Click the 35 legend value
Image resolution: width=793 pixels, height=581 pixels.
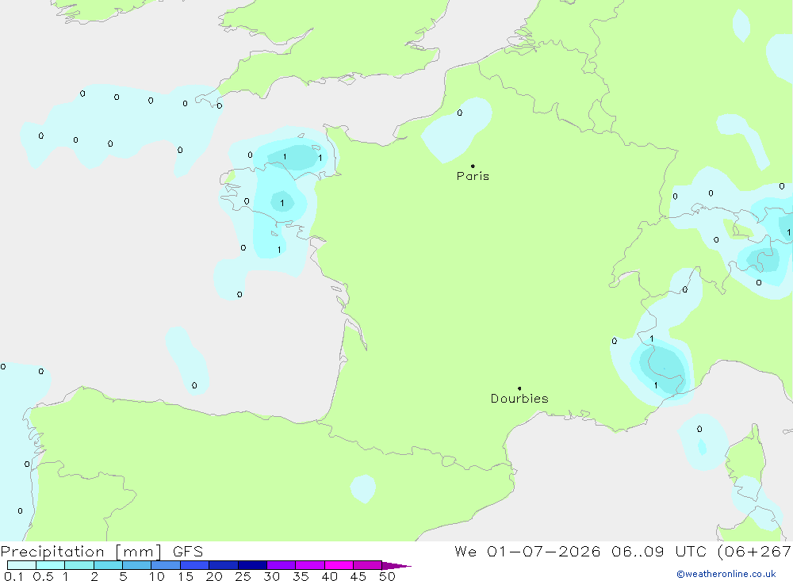(x=301, y=576)
